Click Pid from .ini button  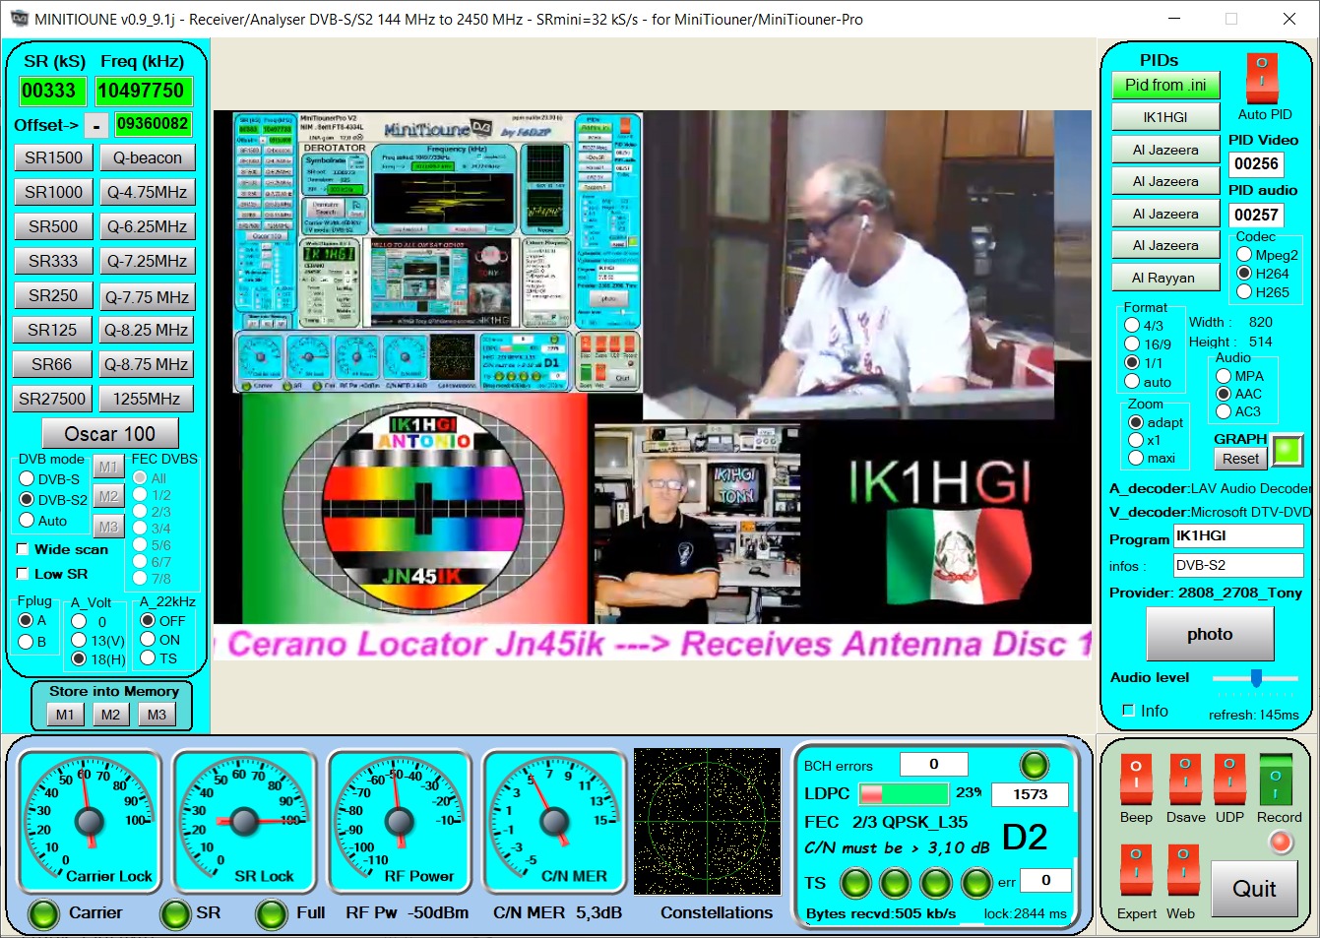[1165, 85]
